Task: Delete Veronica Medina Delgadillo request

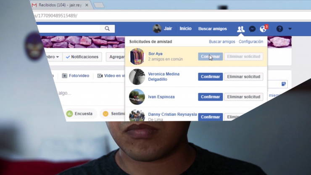Action: point(244,77)
